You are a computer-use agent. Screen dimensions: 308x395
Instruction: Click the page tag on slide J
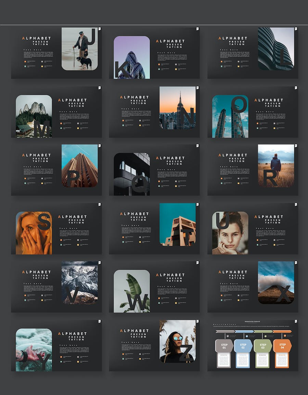(x=100, y=29)
